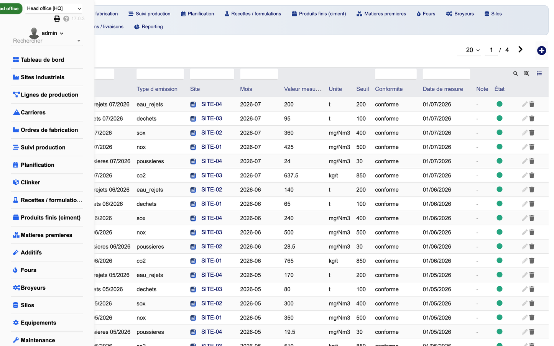Open the column list options icon

[539, 74]
